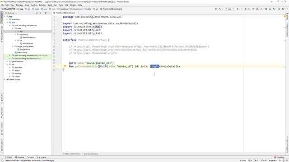
Task: Click the 4 spaces indent status widget
Action: (273, 161)
